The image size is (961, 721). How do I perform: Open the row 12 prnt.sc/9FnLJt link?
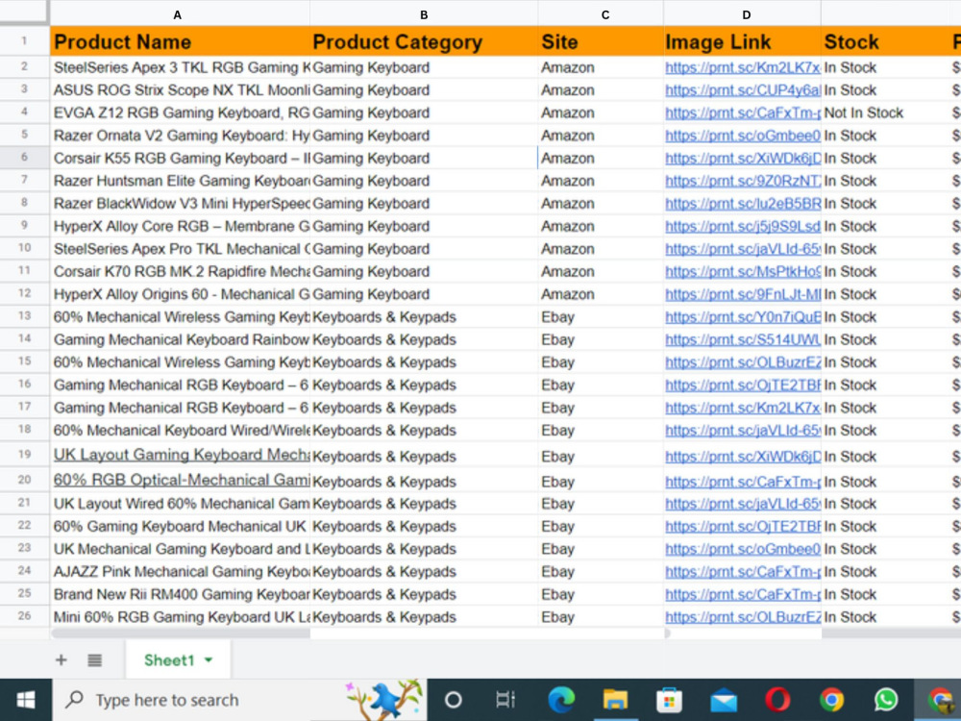(743, 294)
